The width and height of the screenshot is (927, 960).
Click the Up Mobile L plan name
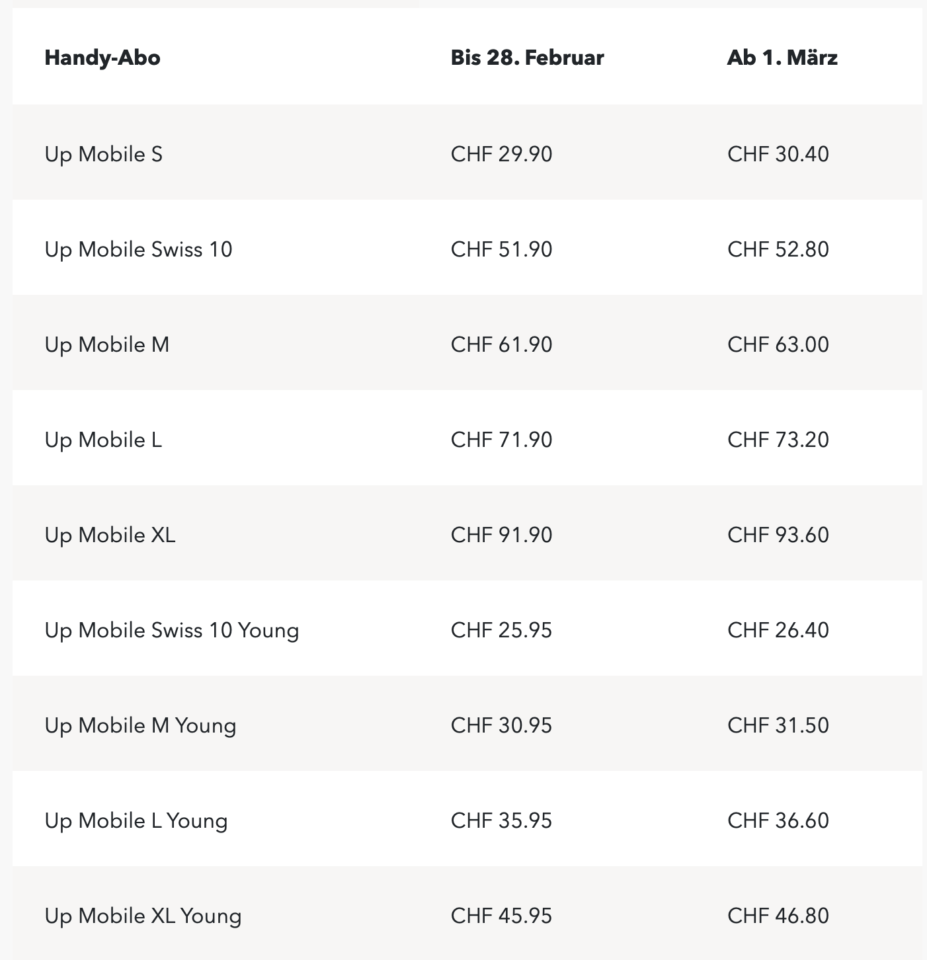coord(103,440)
